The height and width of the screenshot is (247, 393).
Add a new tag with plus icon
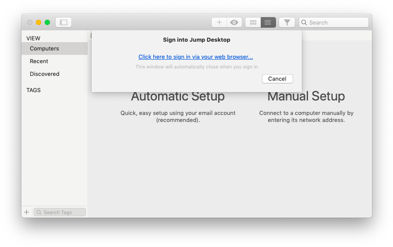pos(27,212)
